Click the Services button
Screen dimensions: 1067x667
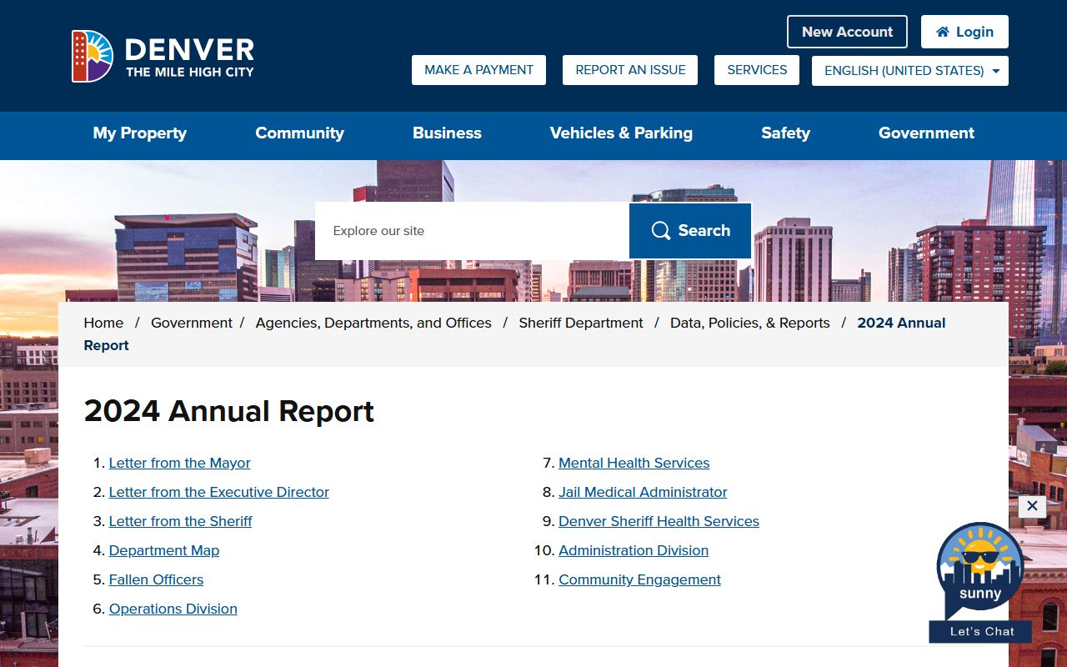click(757, 70)
